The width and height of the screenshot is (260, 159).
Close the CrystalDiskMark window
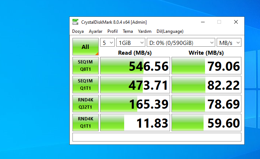[236, 22]
